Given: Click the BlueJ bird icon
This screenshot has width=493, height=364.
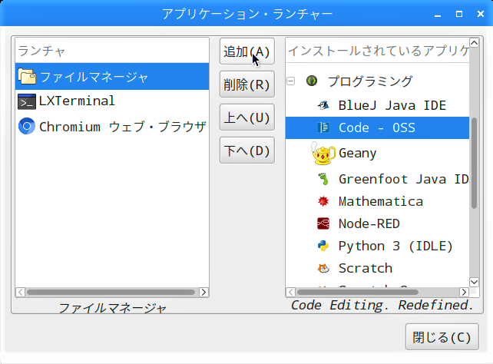Looking at the screenshot, I should point(323,105).
